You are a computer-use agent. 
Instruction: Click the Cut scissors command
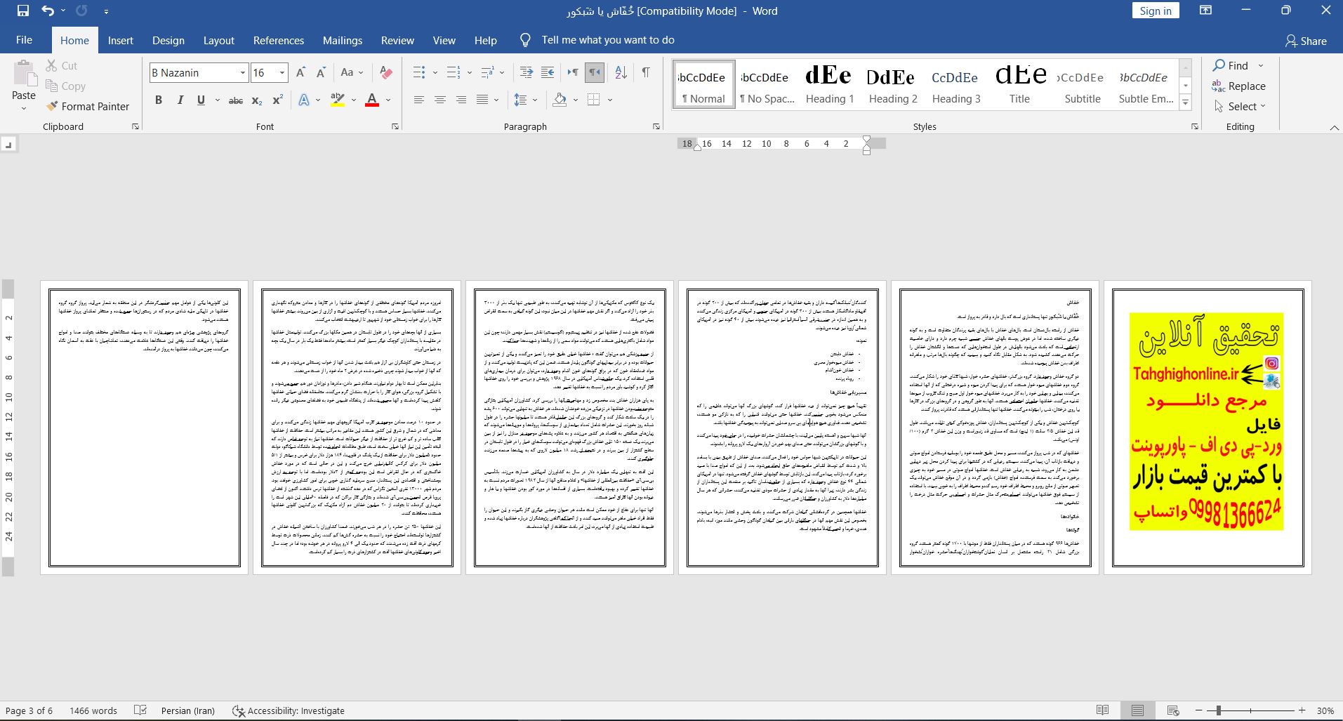[x=61, y=65]
